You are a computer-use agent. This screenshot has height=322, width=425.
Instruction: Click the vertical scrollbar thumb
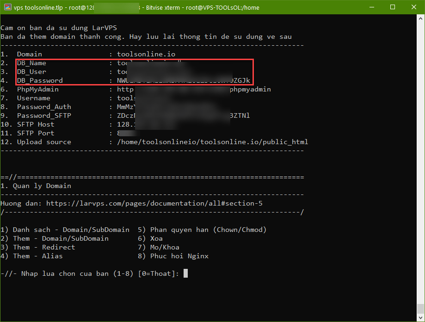coord(420,309)
